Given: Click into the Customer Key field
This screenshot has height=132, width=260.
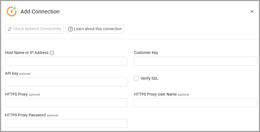Looking at the screenshot, I should click(195, 61).
